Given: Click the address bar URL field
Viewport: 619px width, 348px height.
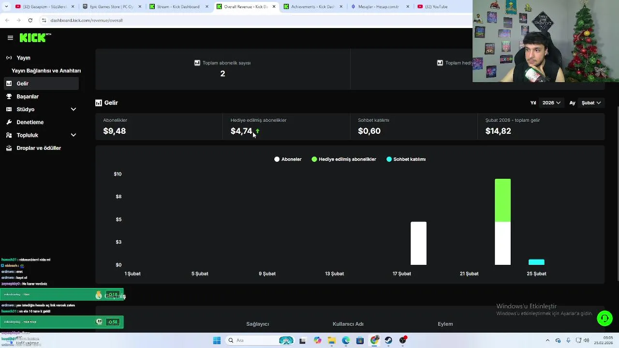Looking at the screenshot, I should 256,20.
